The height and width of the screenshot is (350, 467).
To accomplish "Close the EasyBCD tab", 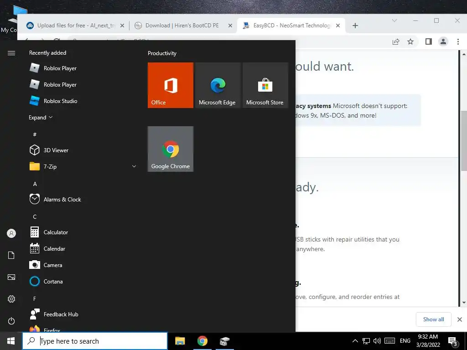I will 338,26.
